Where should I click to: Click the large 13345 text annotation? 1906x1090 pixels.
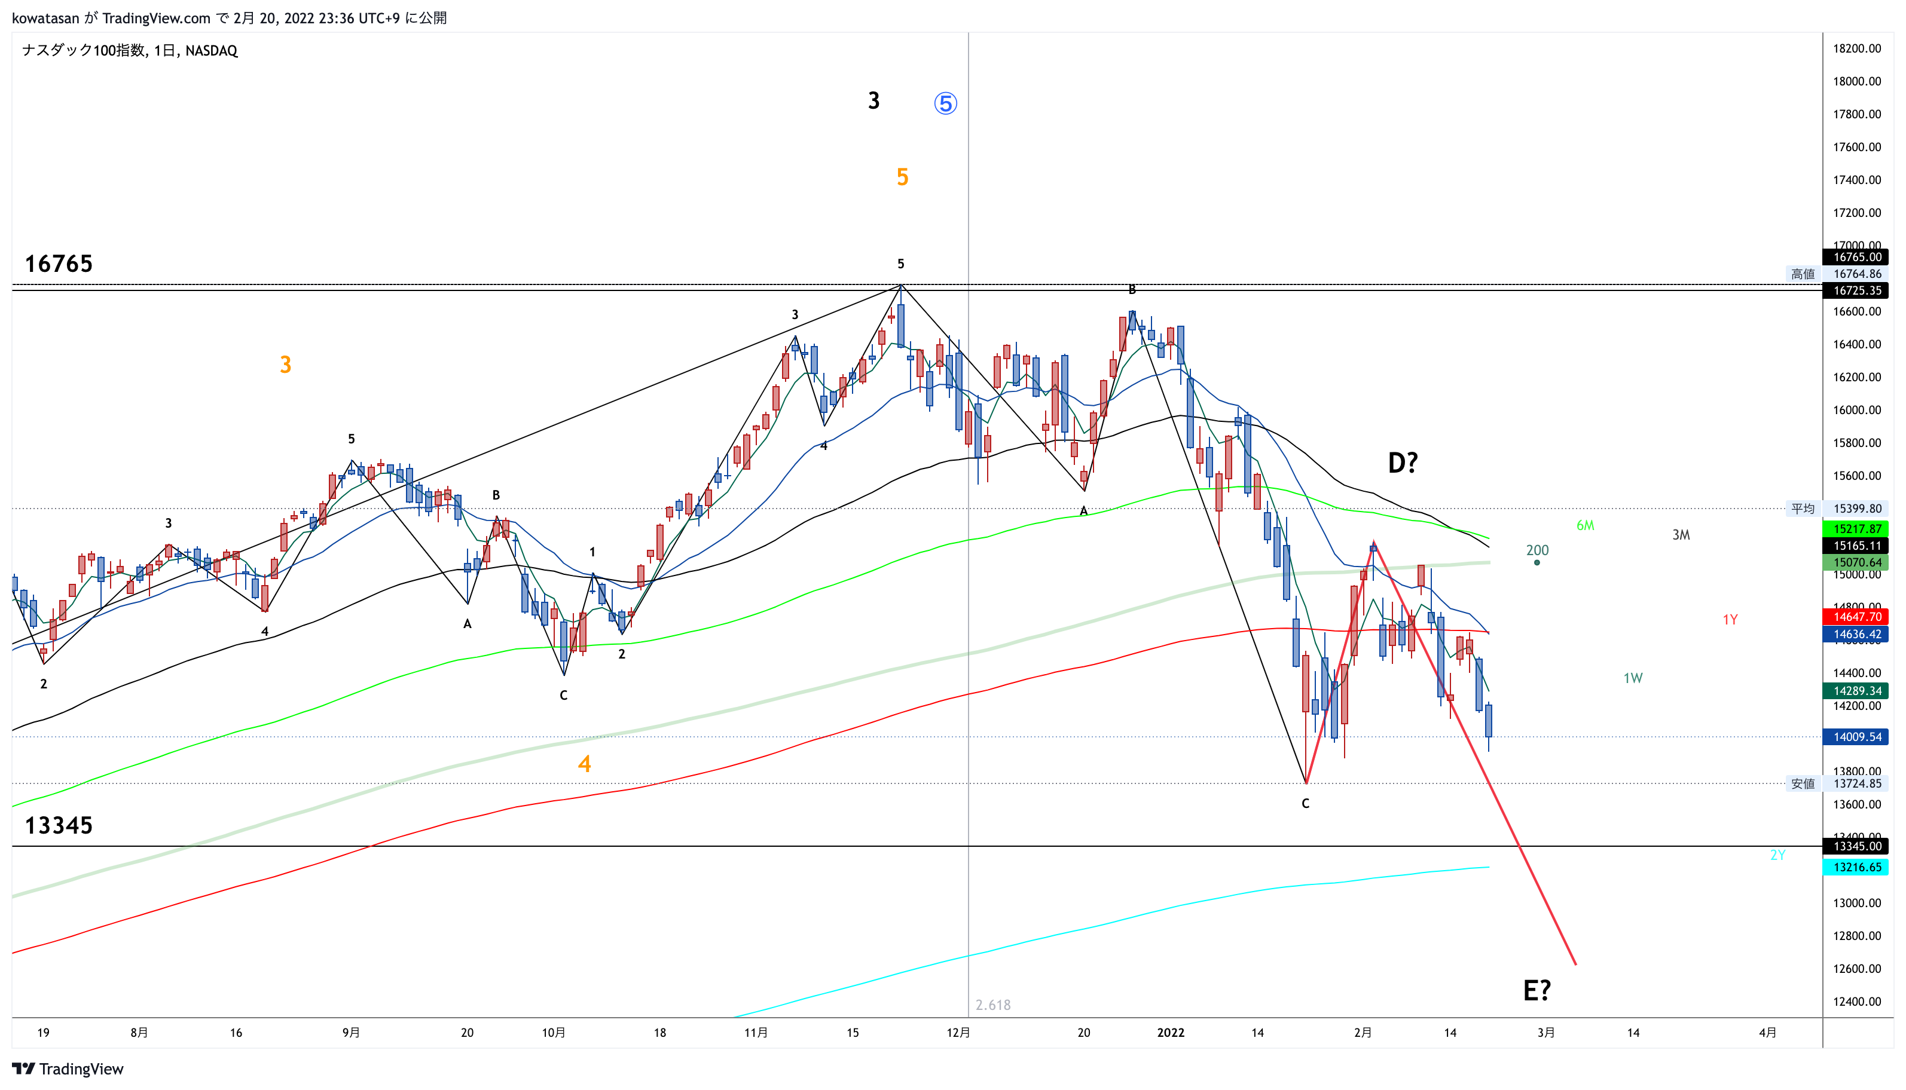click(x=59, y=825)
